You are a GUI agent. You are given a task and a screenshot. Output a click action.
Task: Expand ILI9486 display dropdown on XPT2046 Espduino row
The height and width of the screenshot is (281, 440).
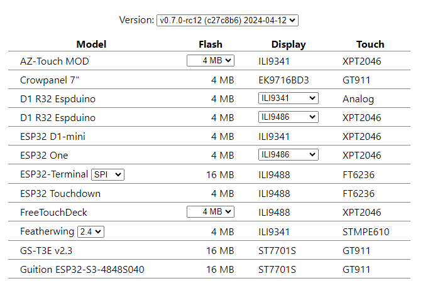pyautogui.click(x=288, y=117)
